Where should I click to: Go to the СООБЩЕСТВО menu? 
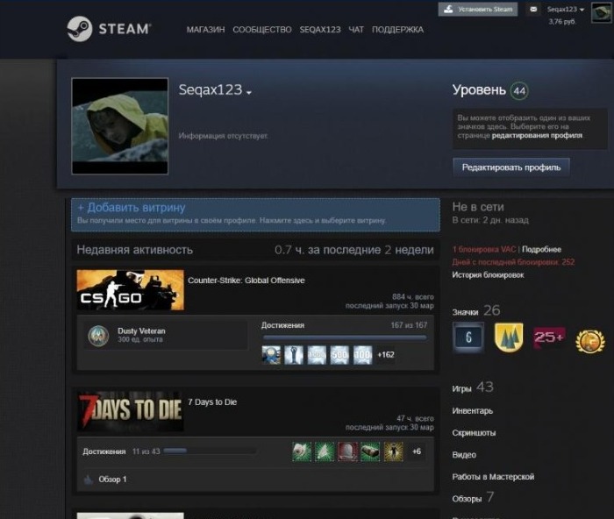262,29
